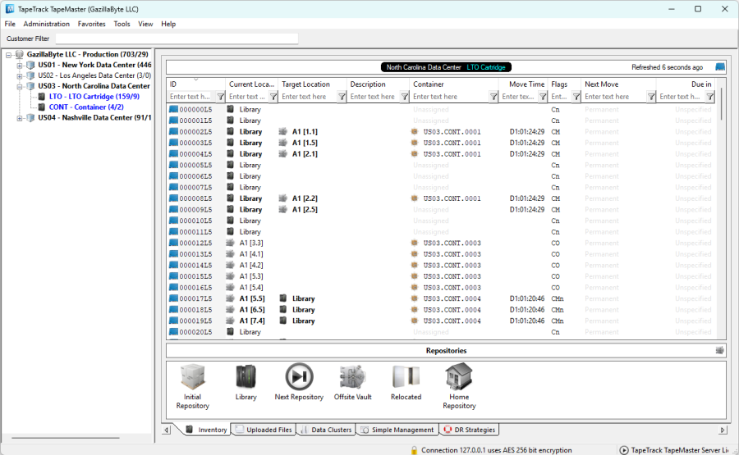Open the Administration menu
739x455 pixels.
coord(46,24)
